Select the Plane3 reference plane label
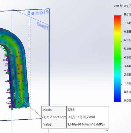The image size is (131, 133). (x=43, y=26)
